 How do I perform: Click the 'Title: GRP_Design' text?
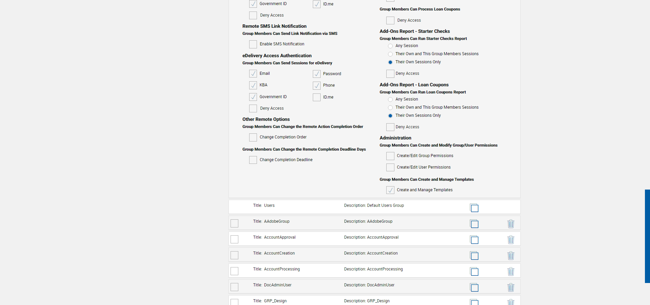(270, 301)
